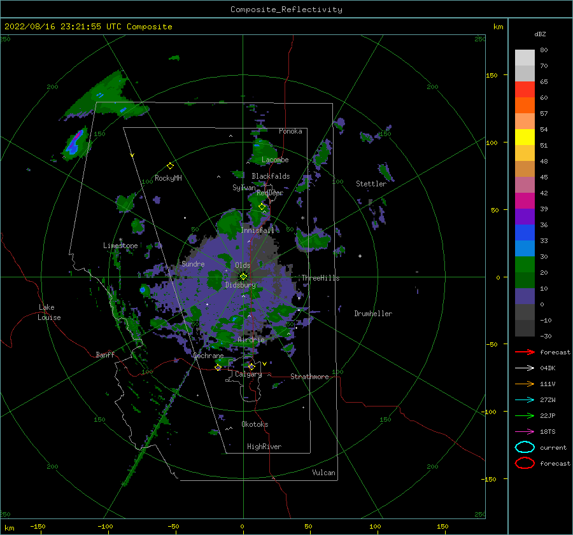Click the Limestone label
Screen dimensions: 573x535
pyautogui.click(x=120, y=246)
